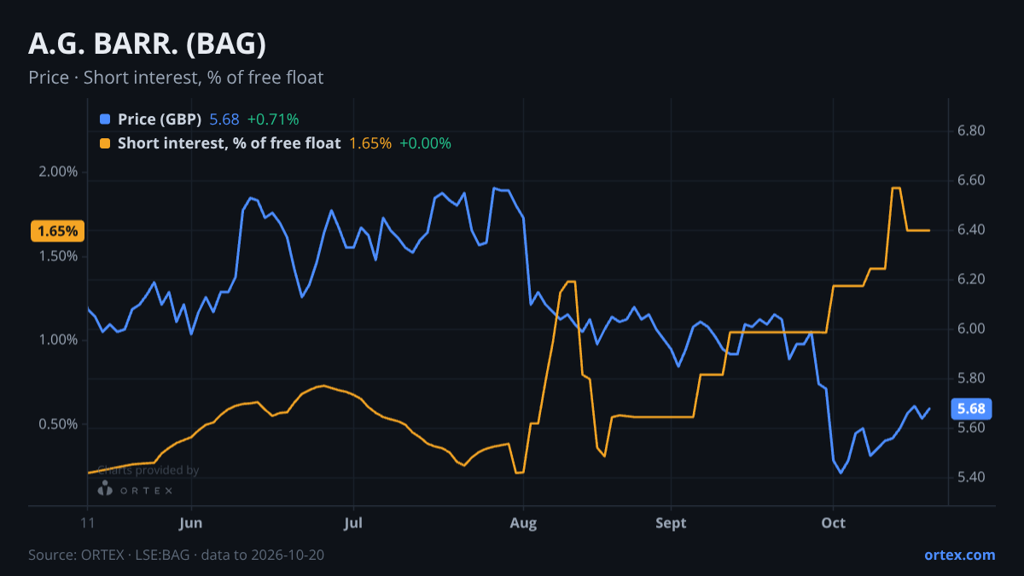Click the chart subtitle Price · Short interest

176,78
